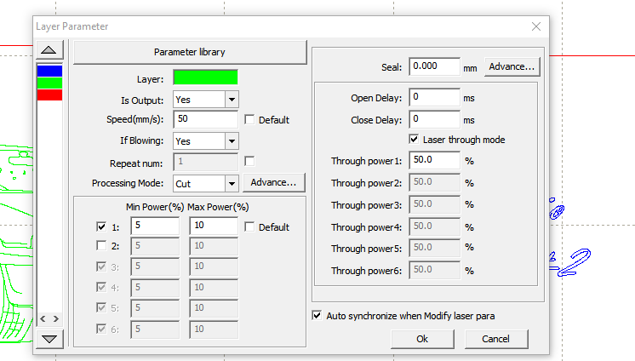Image resolution: width=635 pixels, height=361 pixels.
Task: Enable the Repeat num checkbox
Action: 249,161
